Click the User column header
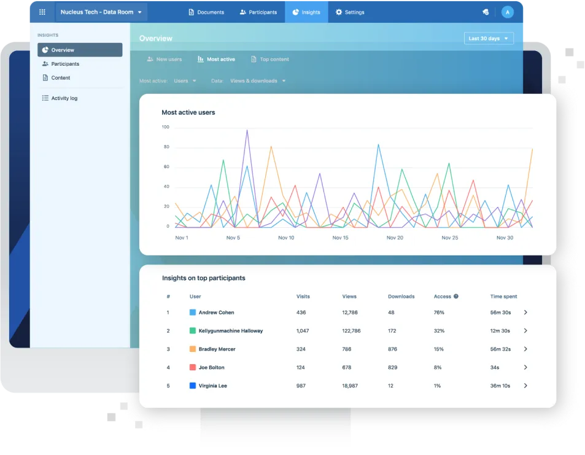This screenshot has width=585, height=455. click(195, 297)
